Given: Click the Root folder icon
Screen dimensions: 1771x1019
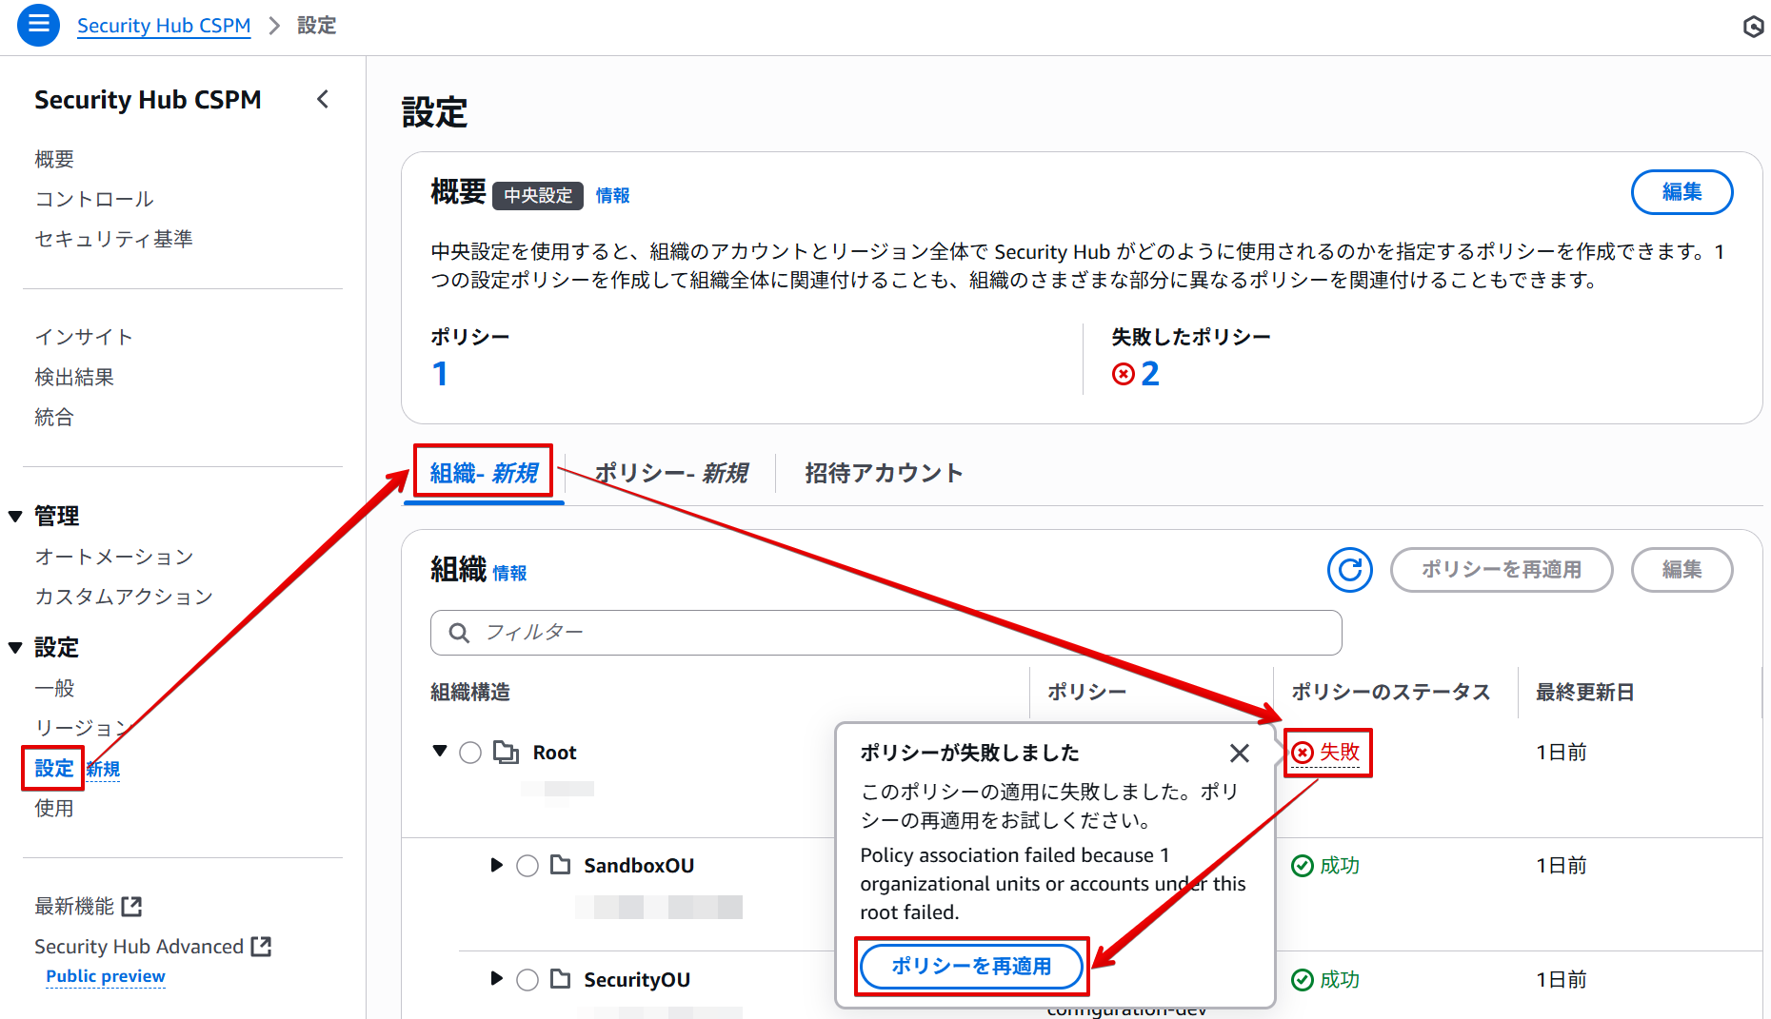Looking at the screenshot, I should tap(506, 753).
